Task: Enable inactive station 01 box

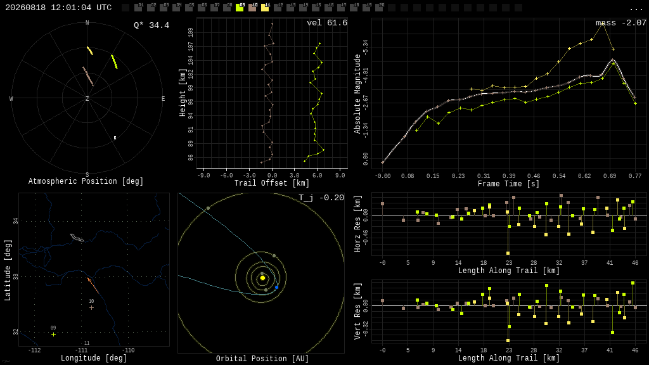Action: (x=138, y=8)
